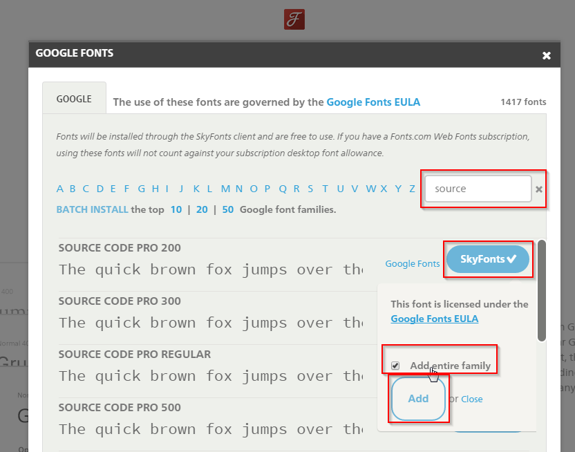Click the Source Code Pro 200 sample text
Screen dimensions: 575x452
pyautogui.click(x=211, y=270)
